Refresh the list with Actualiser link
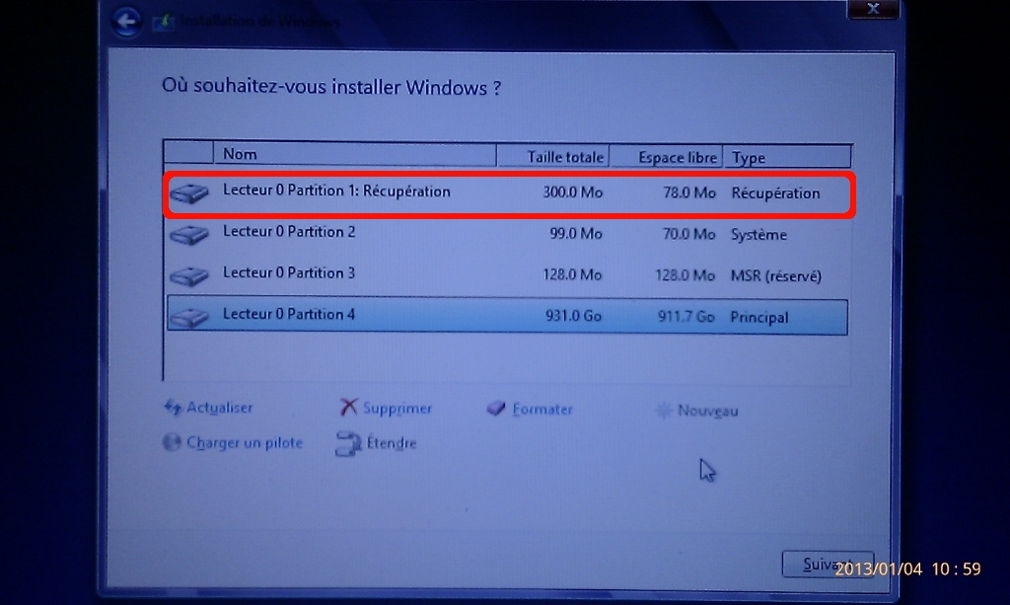The image size is (1010, 605). point(220,408)
